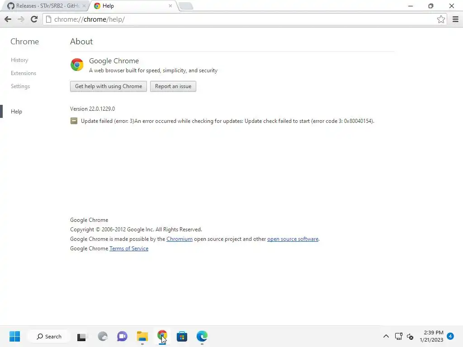
Task: Restore down the Chrome window
Action: [x=431, y=6]
